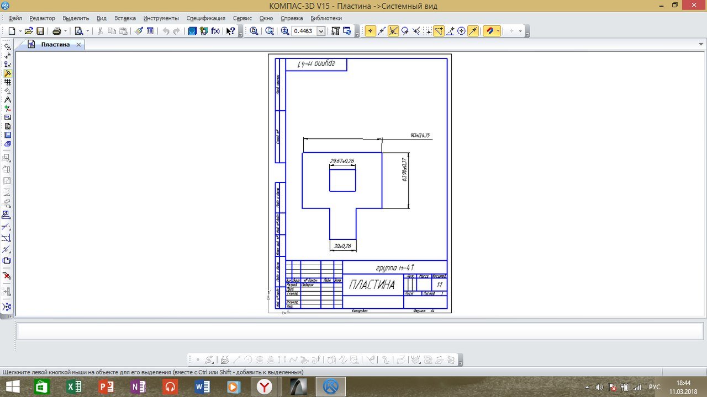Expand the dropdown arrow next to New document

coord(20,31)
